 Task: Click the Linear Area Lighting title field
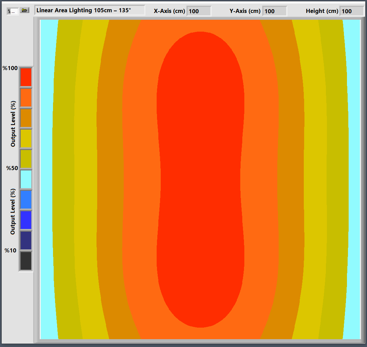pos(90,10)
